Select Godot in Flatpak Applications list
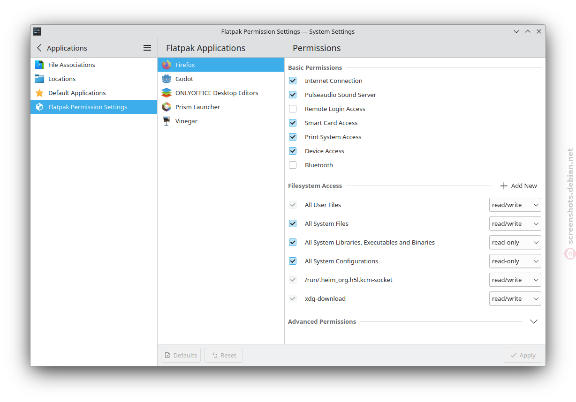The height and width of the screenshot is (402, 576). (x=221, y=79)
